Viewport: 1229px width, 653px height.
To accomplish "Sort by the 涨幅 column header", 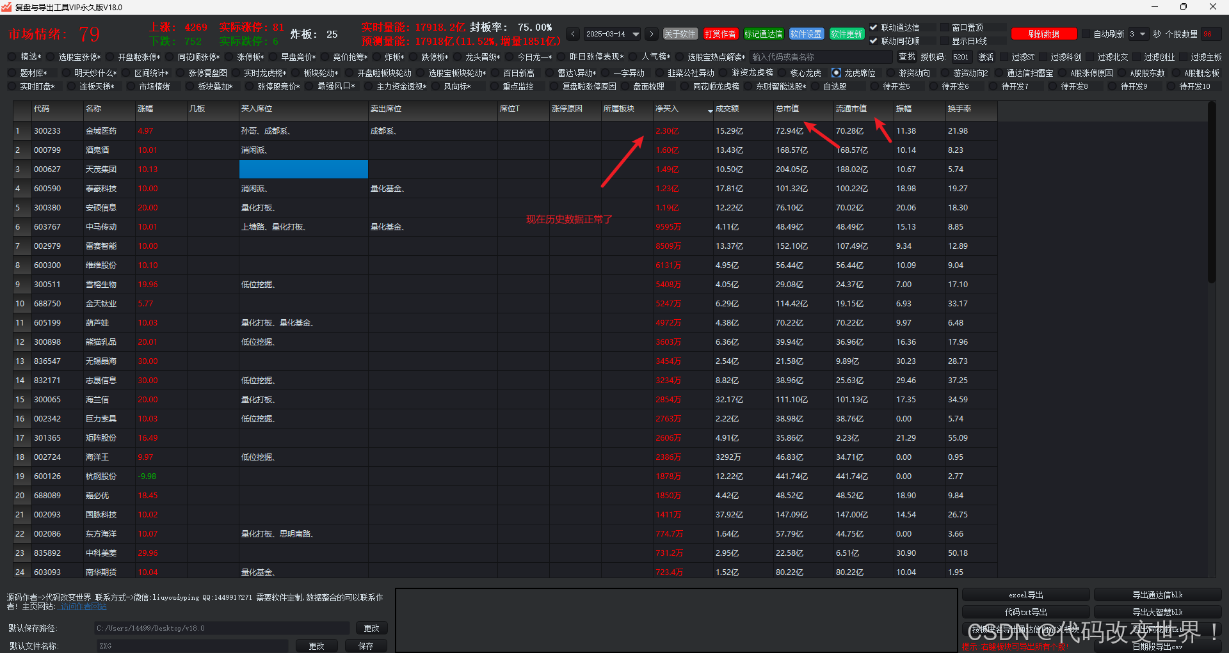I will [161, 109].
